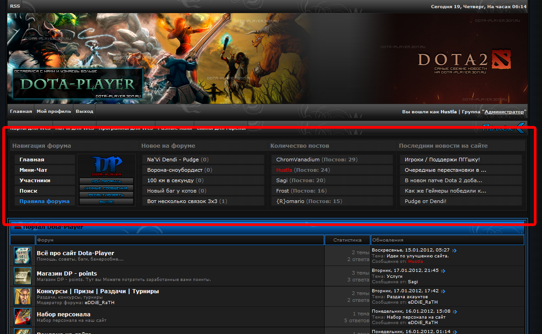Open Вот несколько связок 3x3 topic
This screenshot has height=334, width=542.
(182, 201)
